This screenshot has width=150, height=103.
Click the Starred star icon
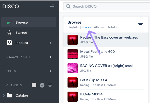(9, 32)
